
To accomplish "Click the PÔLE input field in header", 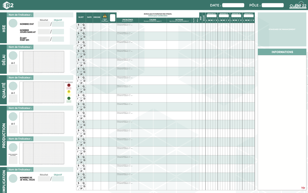I will 273,5.
